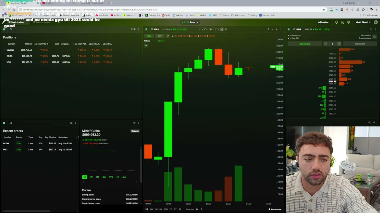Open the GOOG position row
The image size is (380, 213).
point(58,56)
